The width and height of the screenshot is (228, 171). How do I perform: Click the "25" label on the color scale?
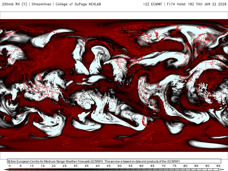tap(65, 166)
